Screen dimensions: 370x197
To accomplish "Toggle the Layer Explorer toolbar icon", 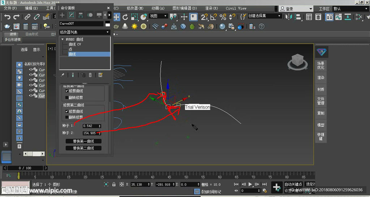I will 318,17.
